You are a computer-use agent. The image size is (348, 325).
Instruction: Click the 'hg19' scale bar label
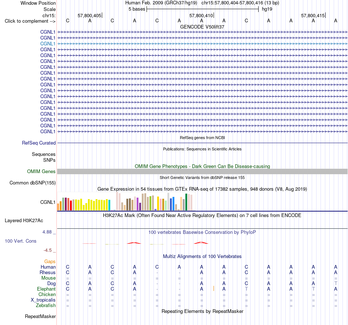(267, 9)
